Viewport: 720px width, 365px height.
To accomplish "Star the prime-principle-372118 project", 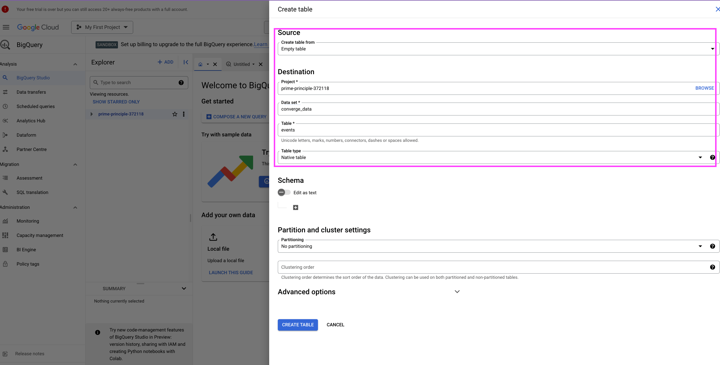I will pyautogui.click(x=175, y=114).
